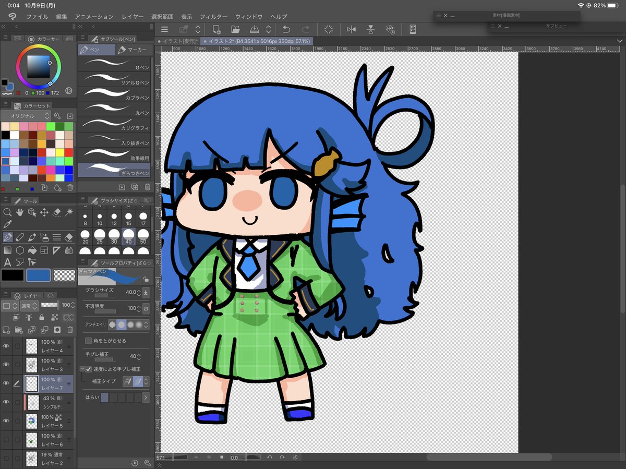
Task: Enable 角をとがらせる checkbox
Action: click(x=89, y=341)
